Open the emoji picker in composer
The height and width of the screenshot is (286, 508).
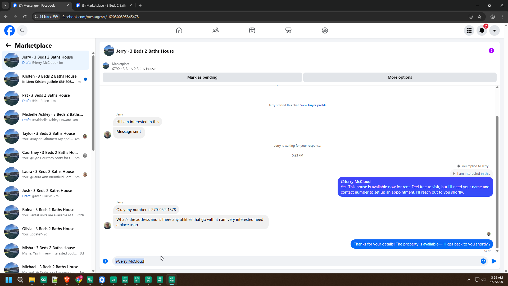(483, 261)
